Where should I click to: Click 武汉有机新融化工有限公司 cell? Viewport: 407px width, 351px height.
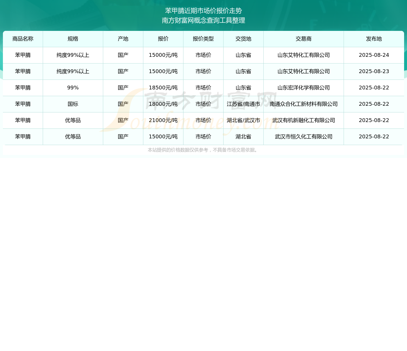pos(304,120)
